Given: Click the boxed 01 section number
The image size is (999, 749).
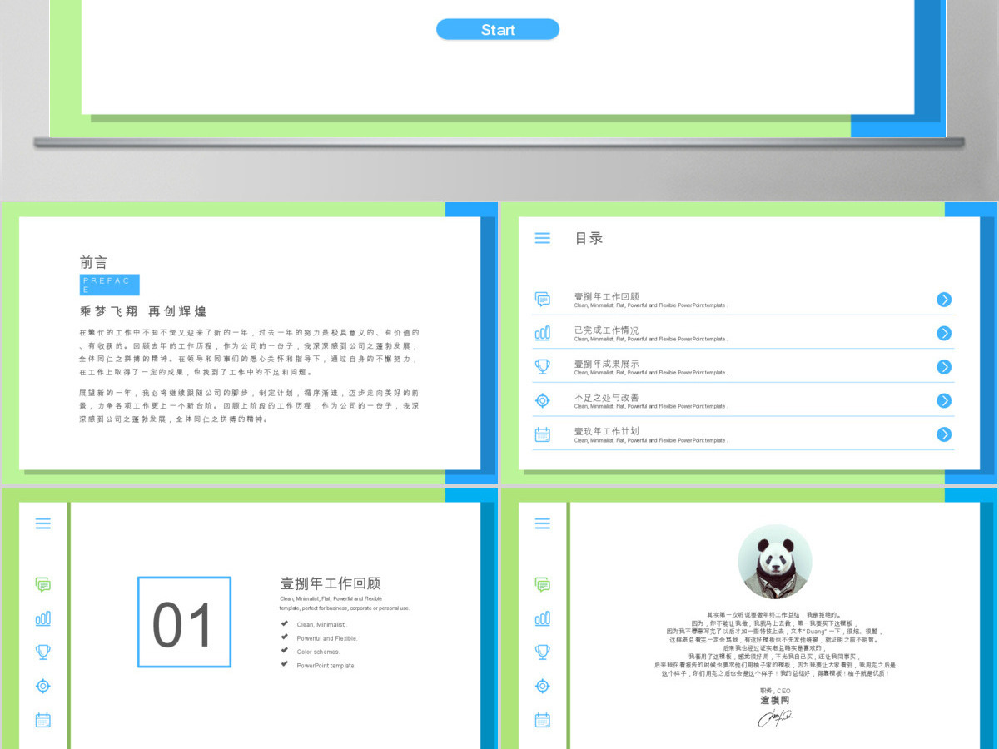Looking at the screenshot, I should pyautogui.click(x=184, y=623).
